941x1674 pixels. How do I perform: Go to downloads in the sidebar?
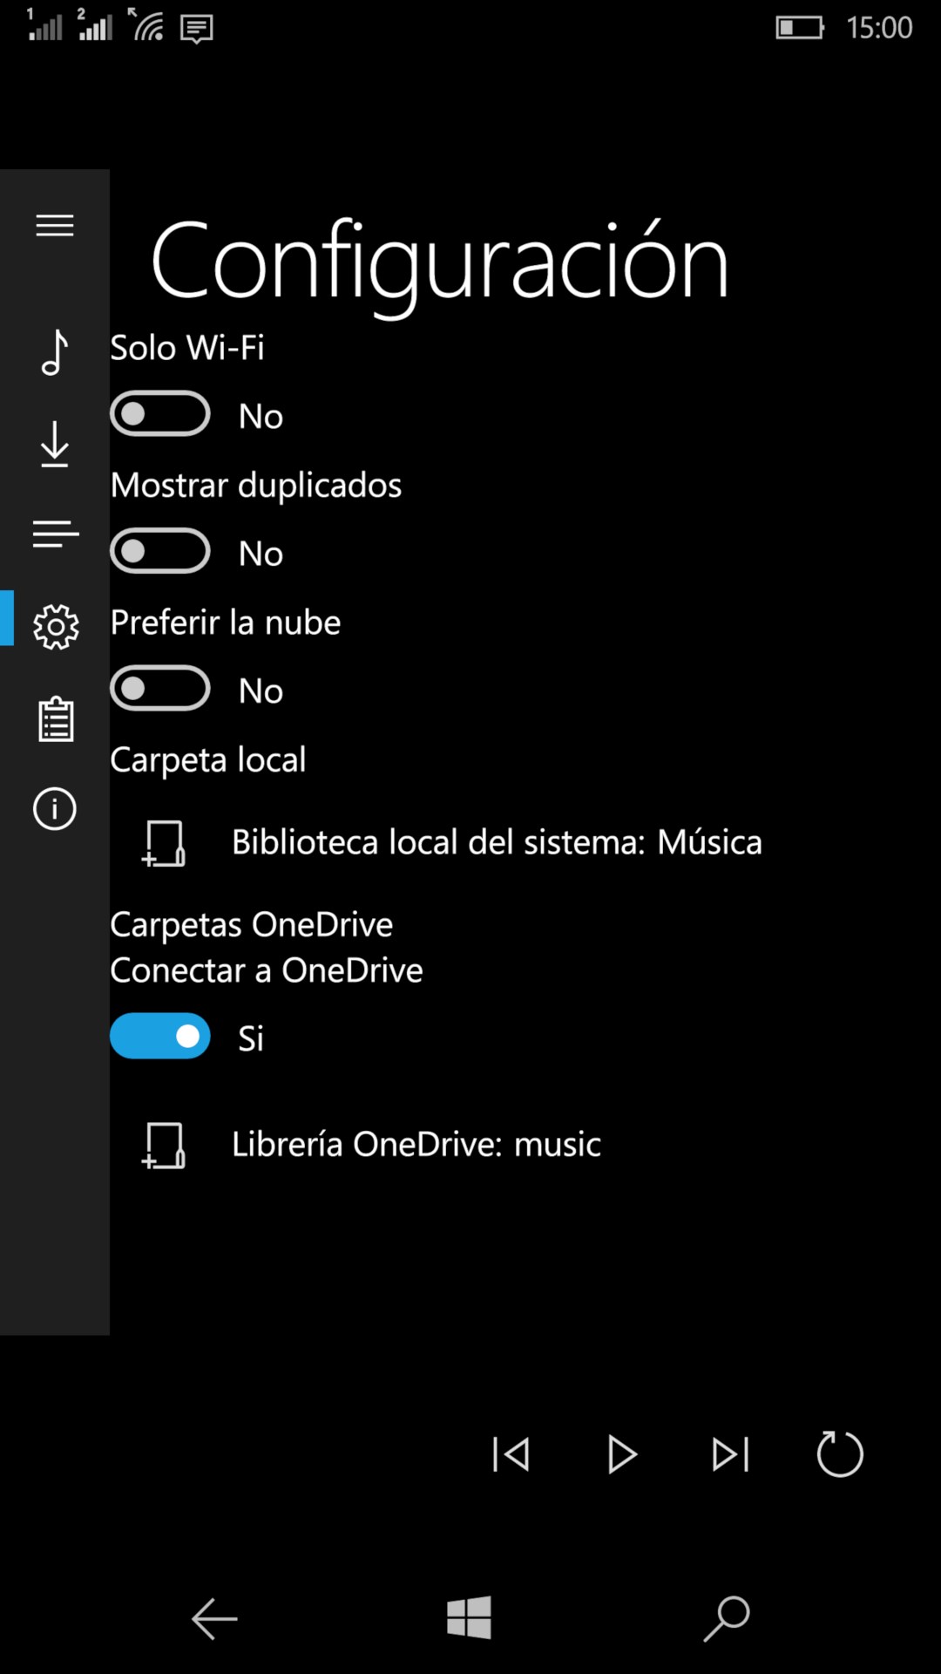55,444
